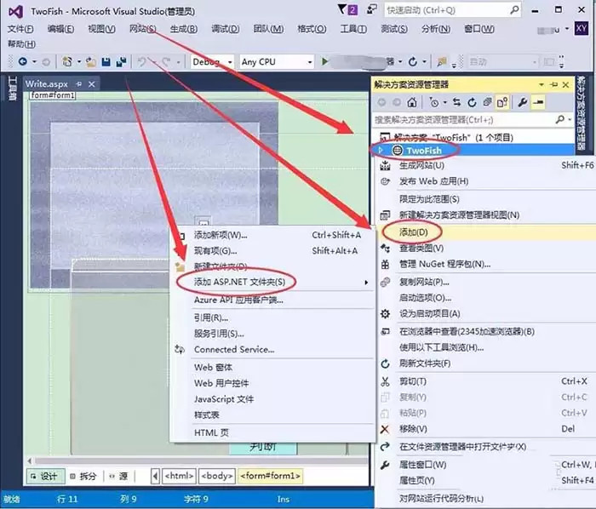Choose 现有项(G)... from submenu

(x=215, y=251)
